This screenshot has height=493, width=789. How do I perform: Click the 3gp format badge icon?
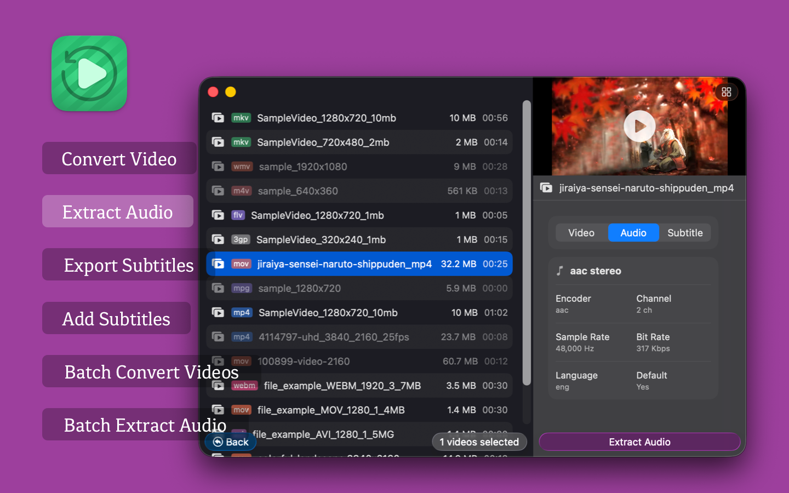click(x=241, y=239)
